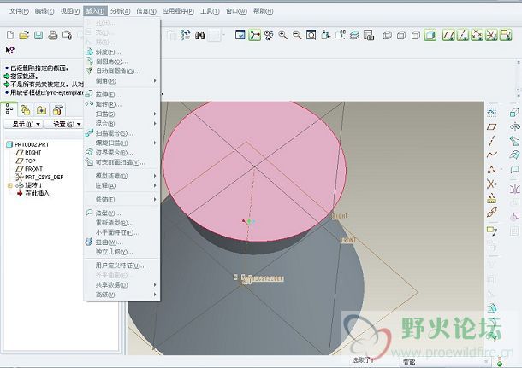The height and width of the screenshot is (368, 522).
Task: Choose 拉伸(E)... from the Insert menu
Action: pos(122,95)
